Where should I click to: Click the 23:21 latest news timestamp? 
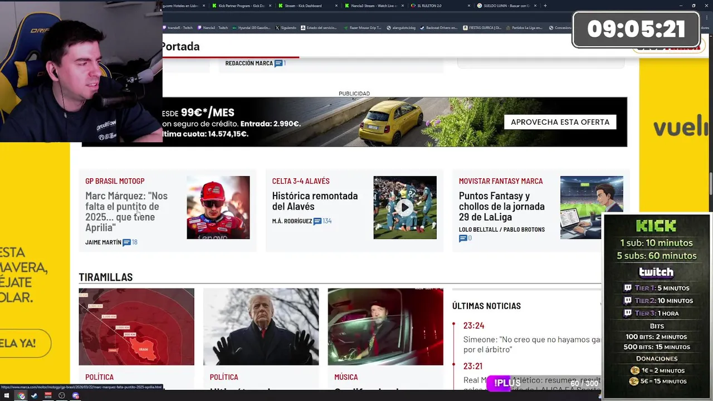click(473, 366)
